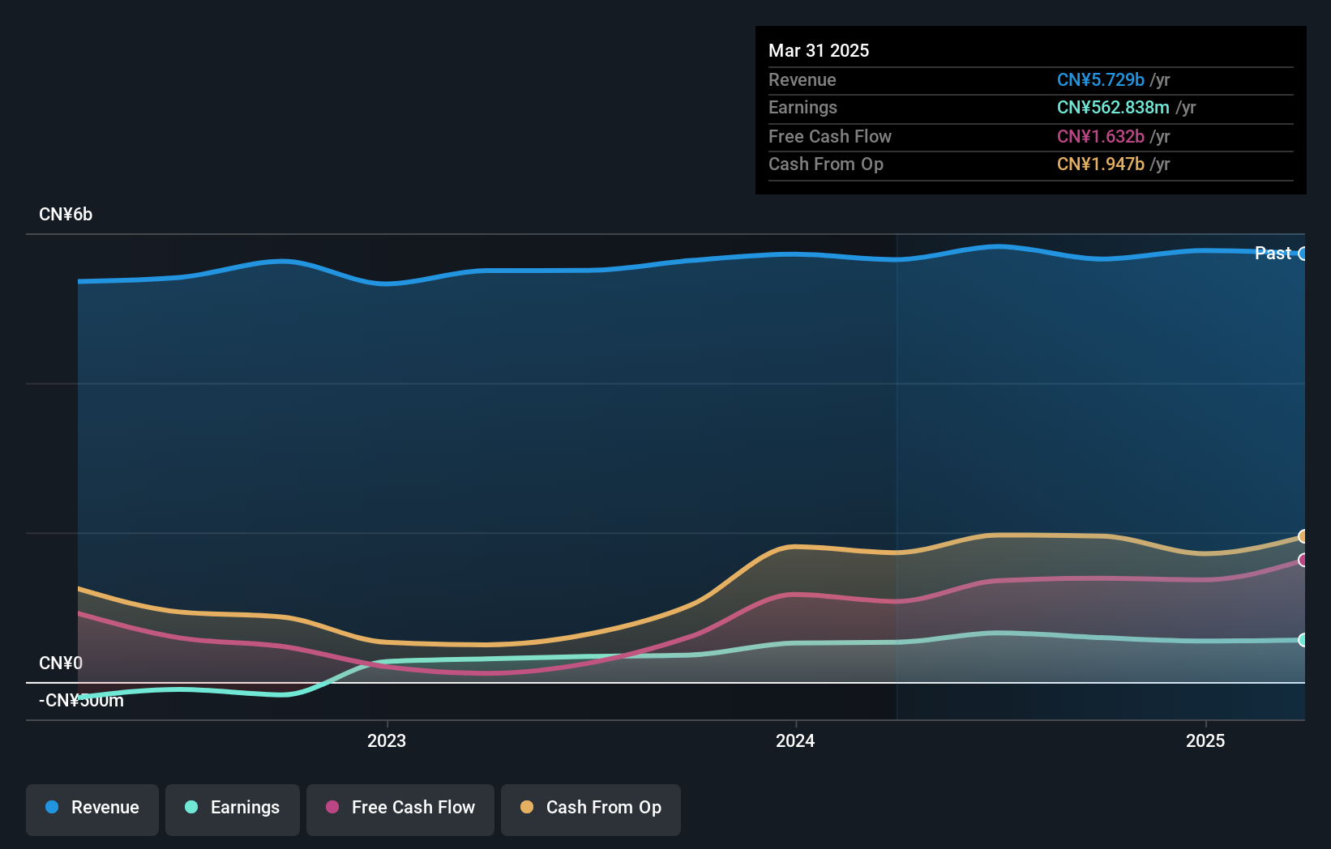This screenshot has width=1331, height=849.
Task: Click the Mar 31 2025 tooltip date
Action: tap(819, 50)
